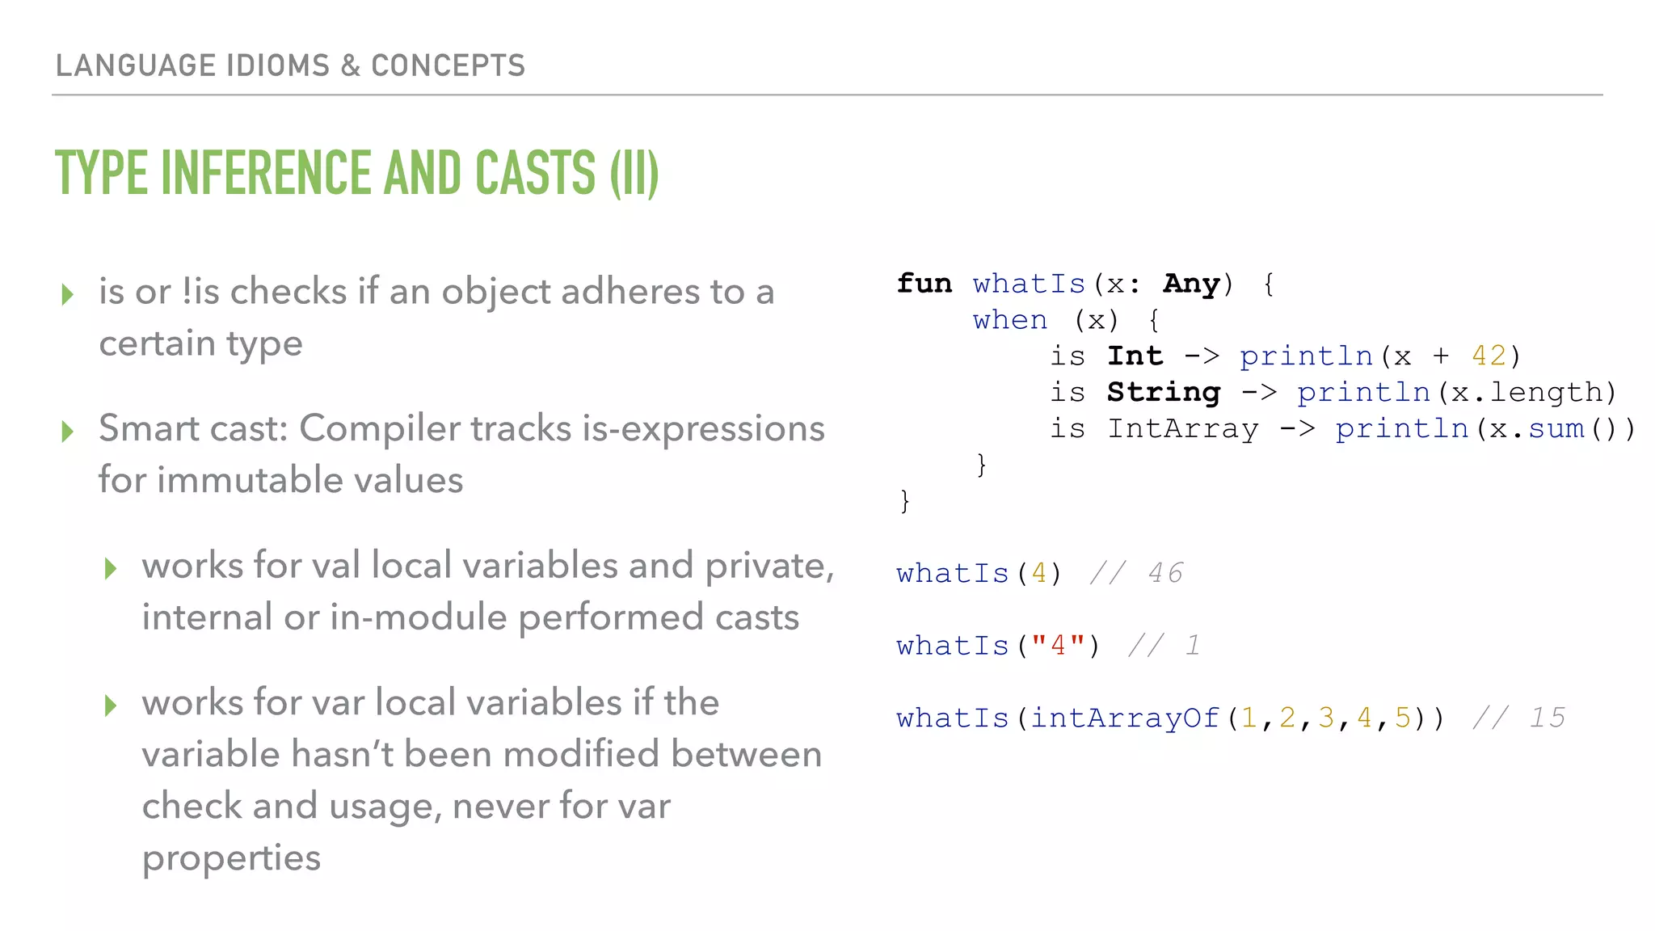Click the bullet arrow beside 'Smart cast'

[x=68, y=431]
